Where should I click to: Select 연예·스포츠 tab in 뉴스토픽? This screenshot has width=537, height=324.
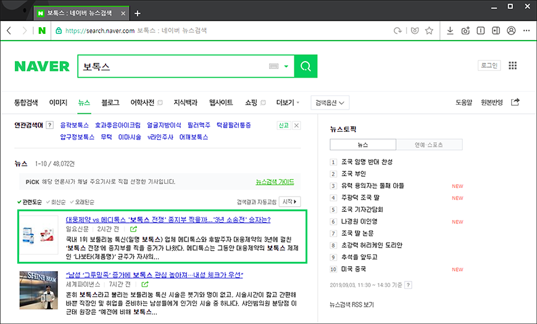click(429, 145)
